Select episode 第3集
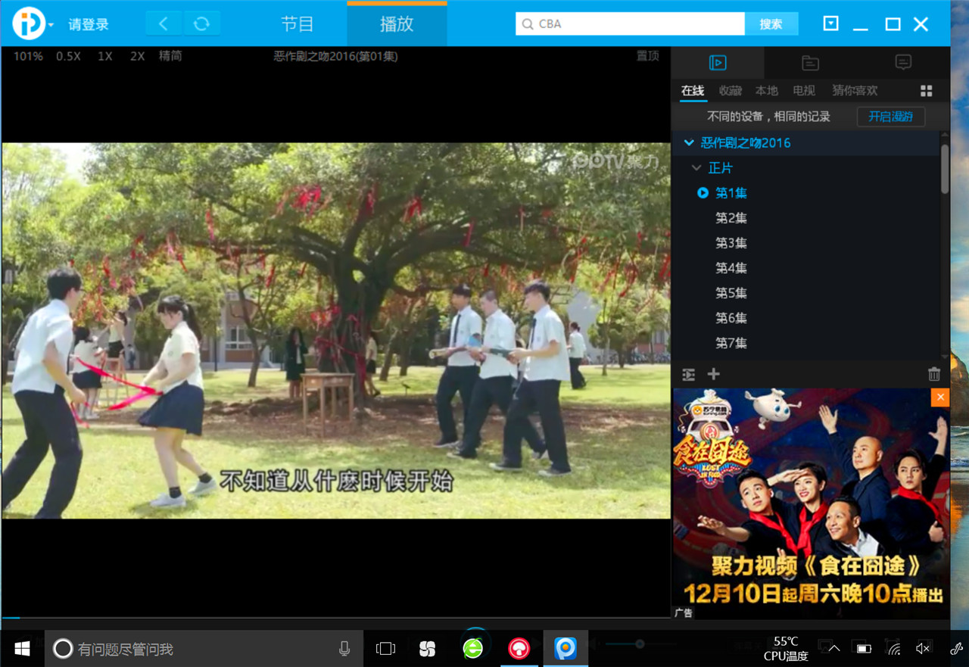 click(x=731, y=243)
